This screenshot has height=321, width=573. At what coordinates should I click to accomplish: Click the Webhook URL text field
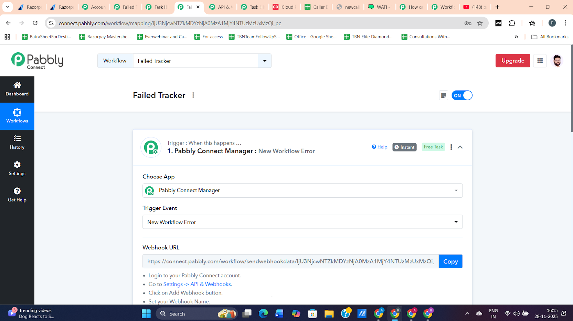click(x=290, y=261)
